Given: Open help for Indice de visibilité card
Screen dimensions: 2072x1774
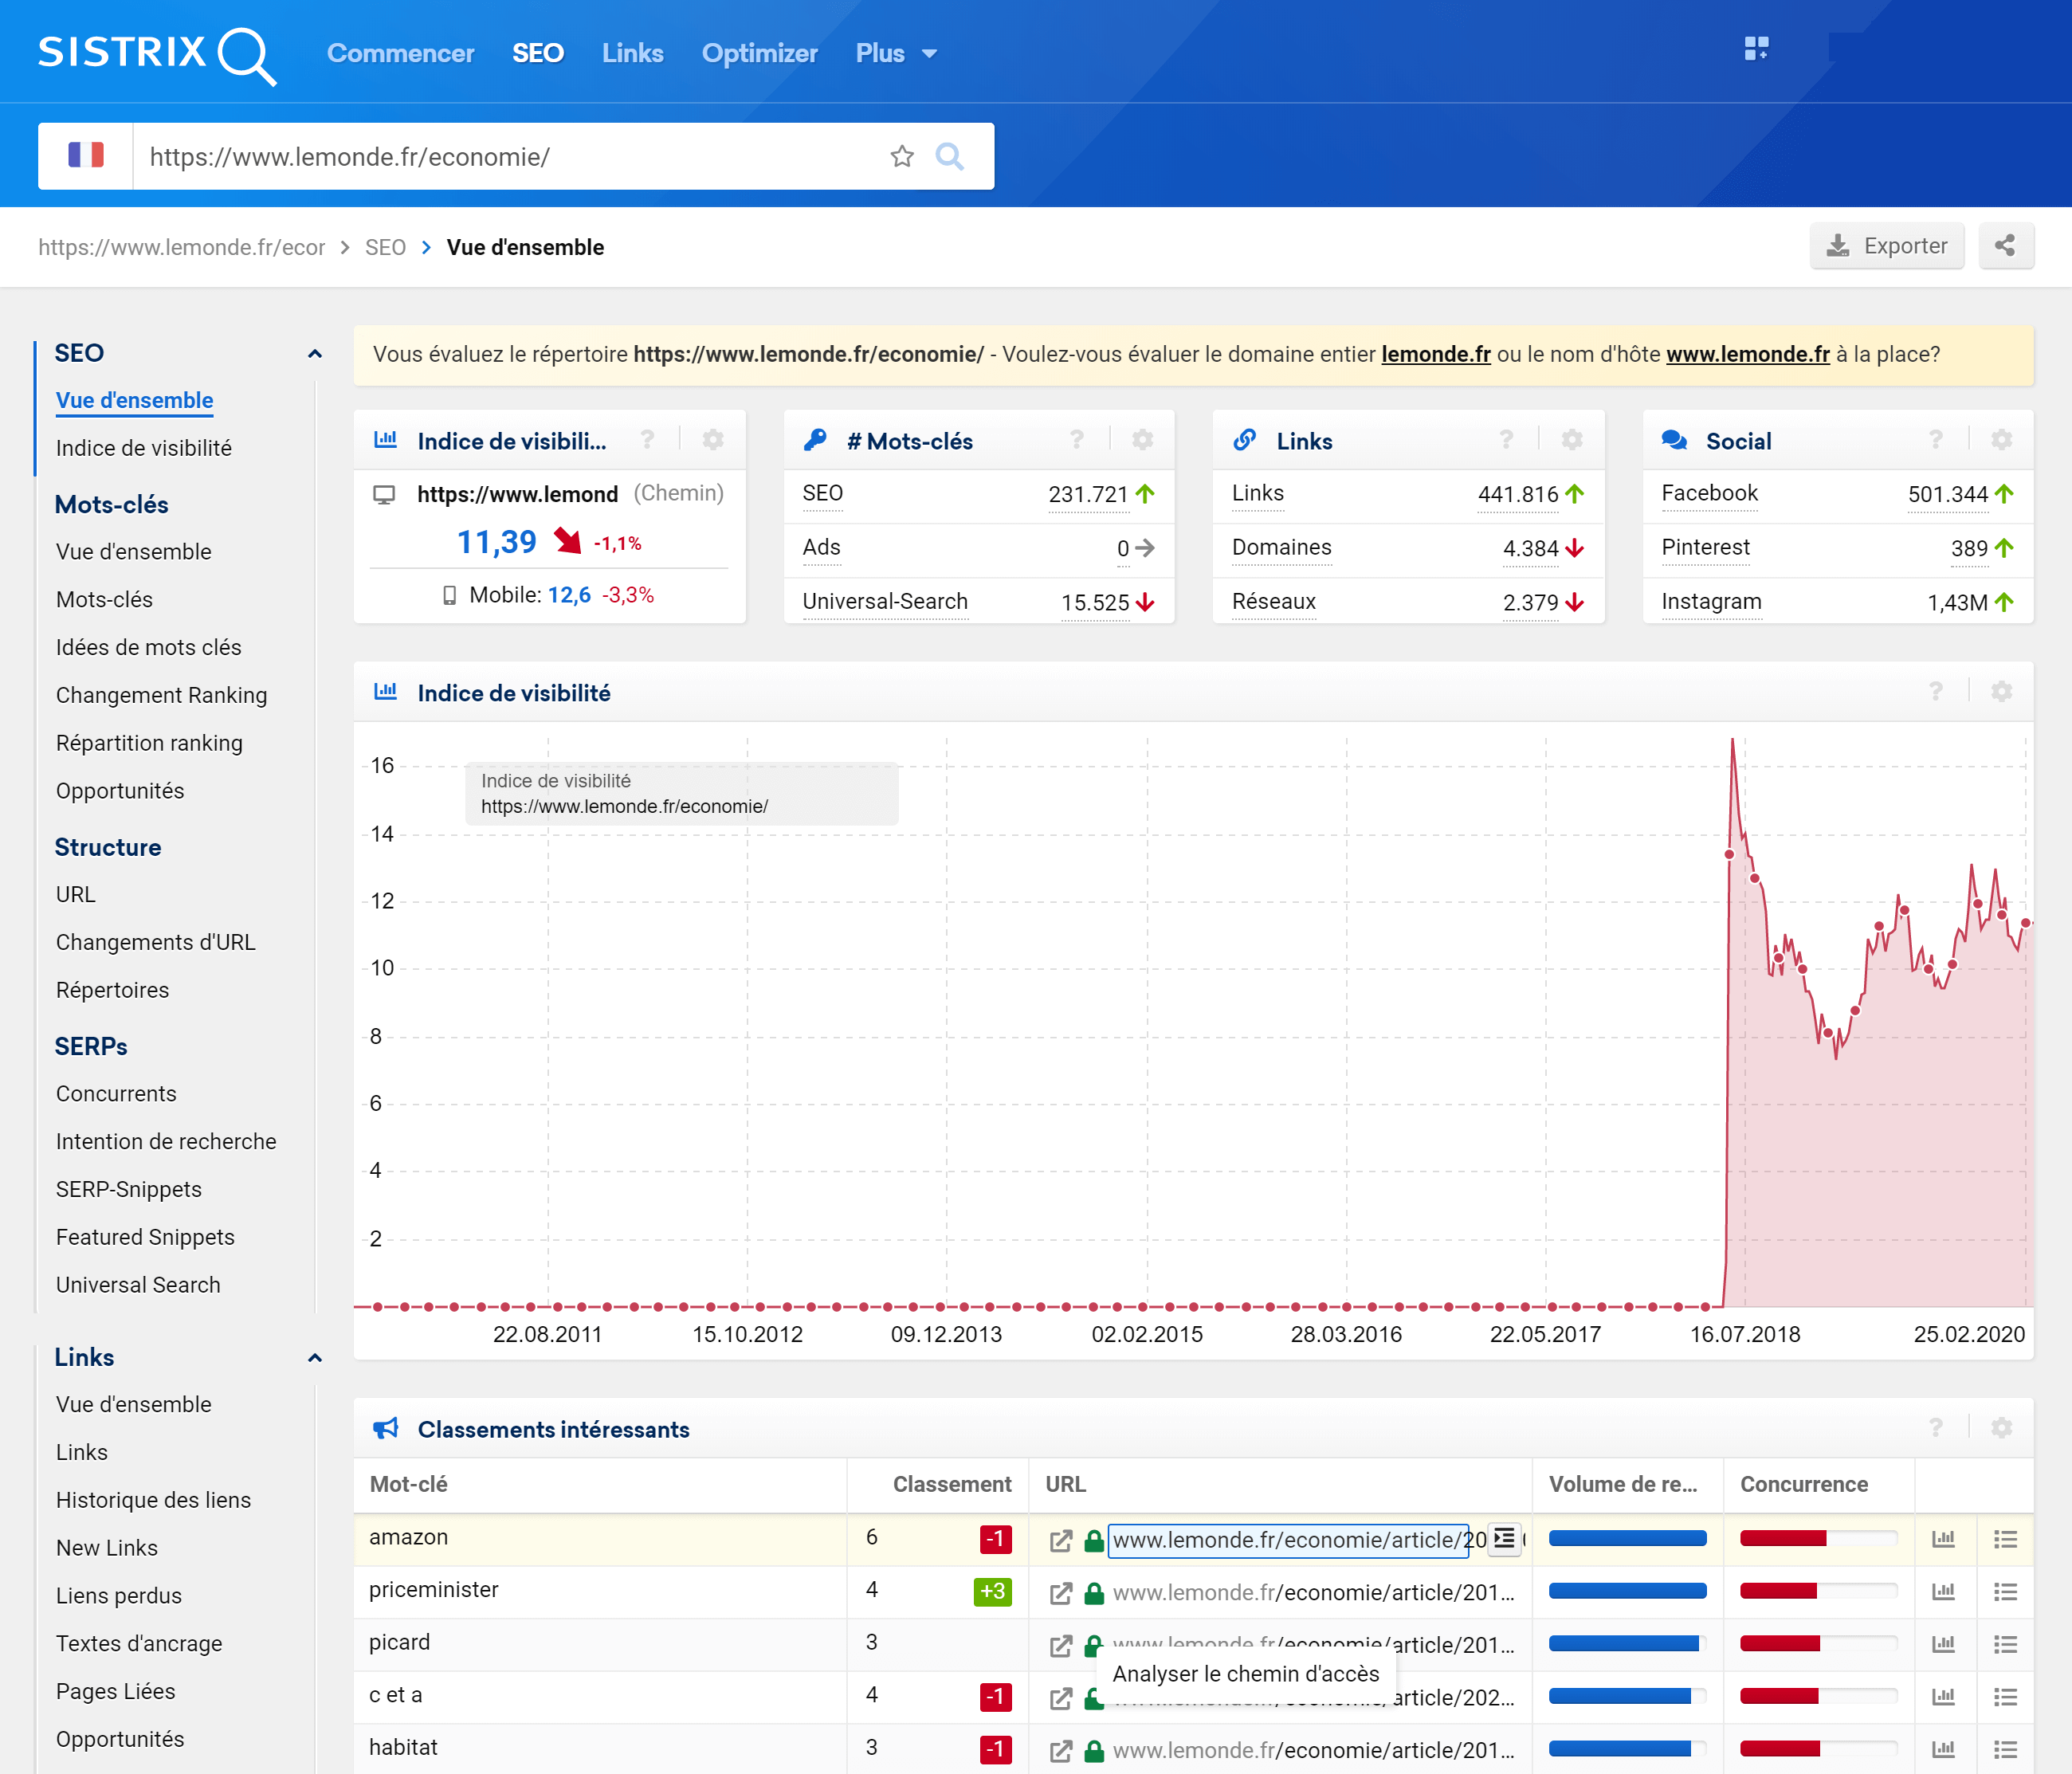Looking at the screenshot, I should pyautogui.click(x=647, y=440).
